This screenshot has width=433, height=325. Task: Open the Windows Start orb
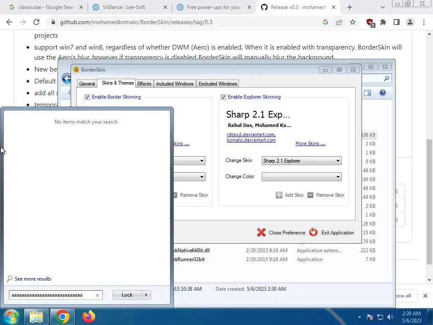(11, 317)
